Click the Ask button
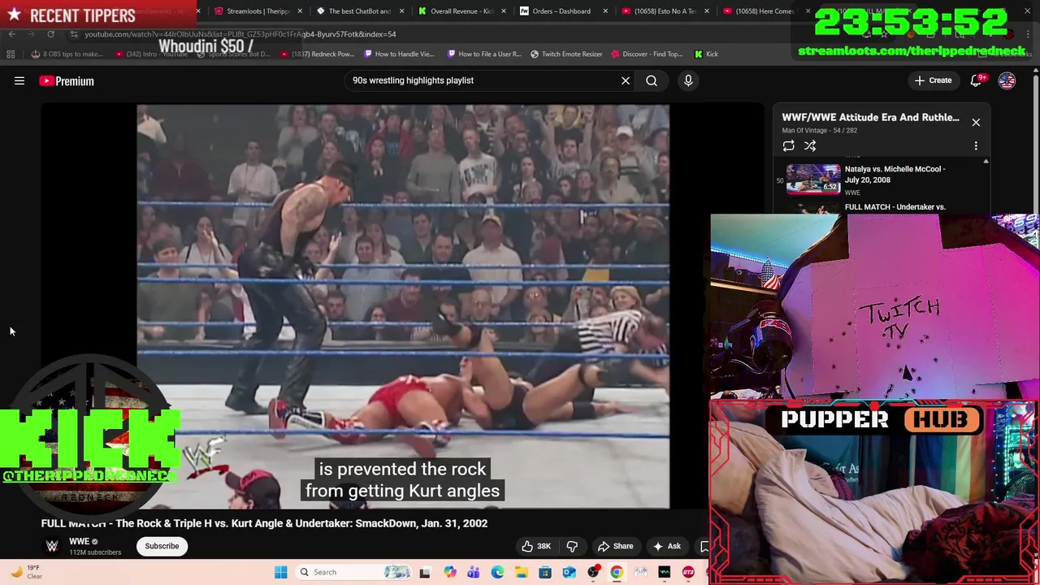Image resolution: width=1040 pixels, height=585 pixels. 666,546
